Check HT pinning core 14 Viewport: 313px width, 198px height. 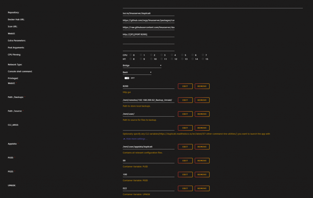192,59
